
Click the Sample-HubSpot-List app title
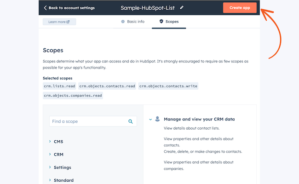tap(148, 8)
